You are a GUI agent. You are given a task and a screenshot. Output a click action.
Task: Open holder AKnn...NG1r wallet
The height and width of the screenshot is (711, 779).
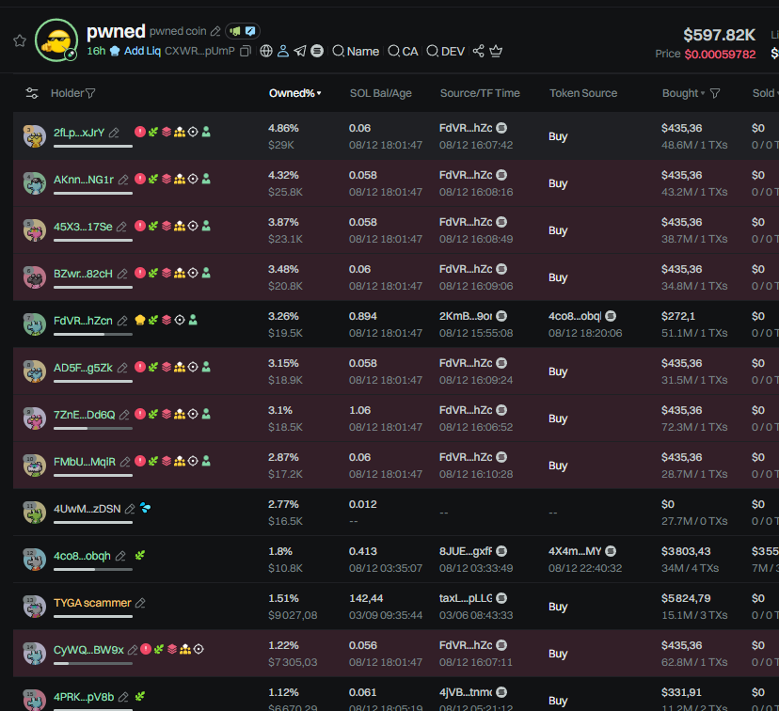(x=84, y=180)
